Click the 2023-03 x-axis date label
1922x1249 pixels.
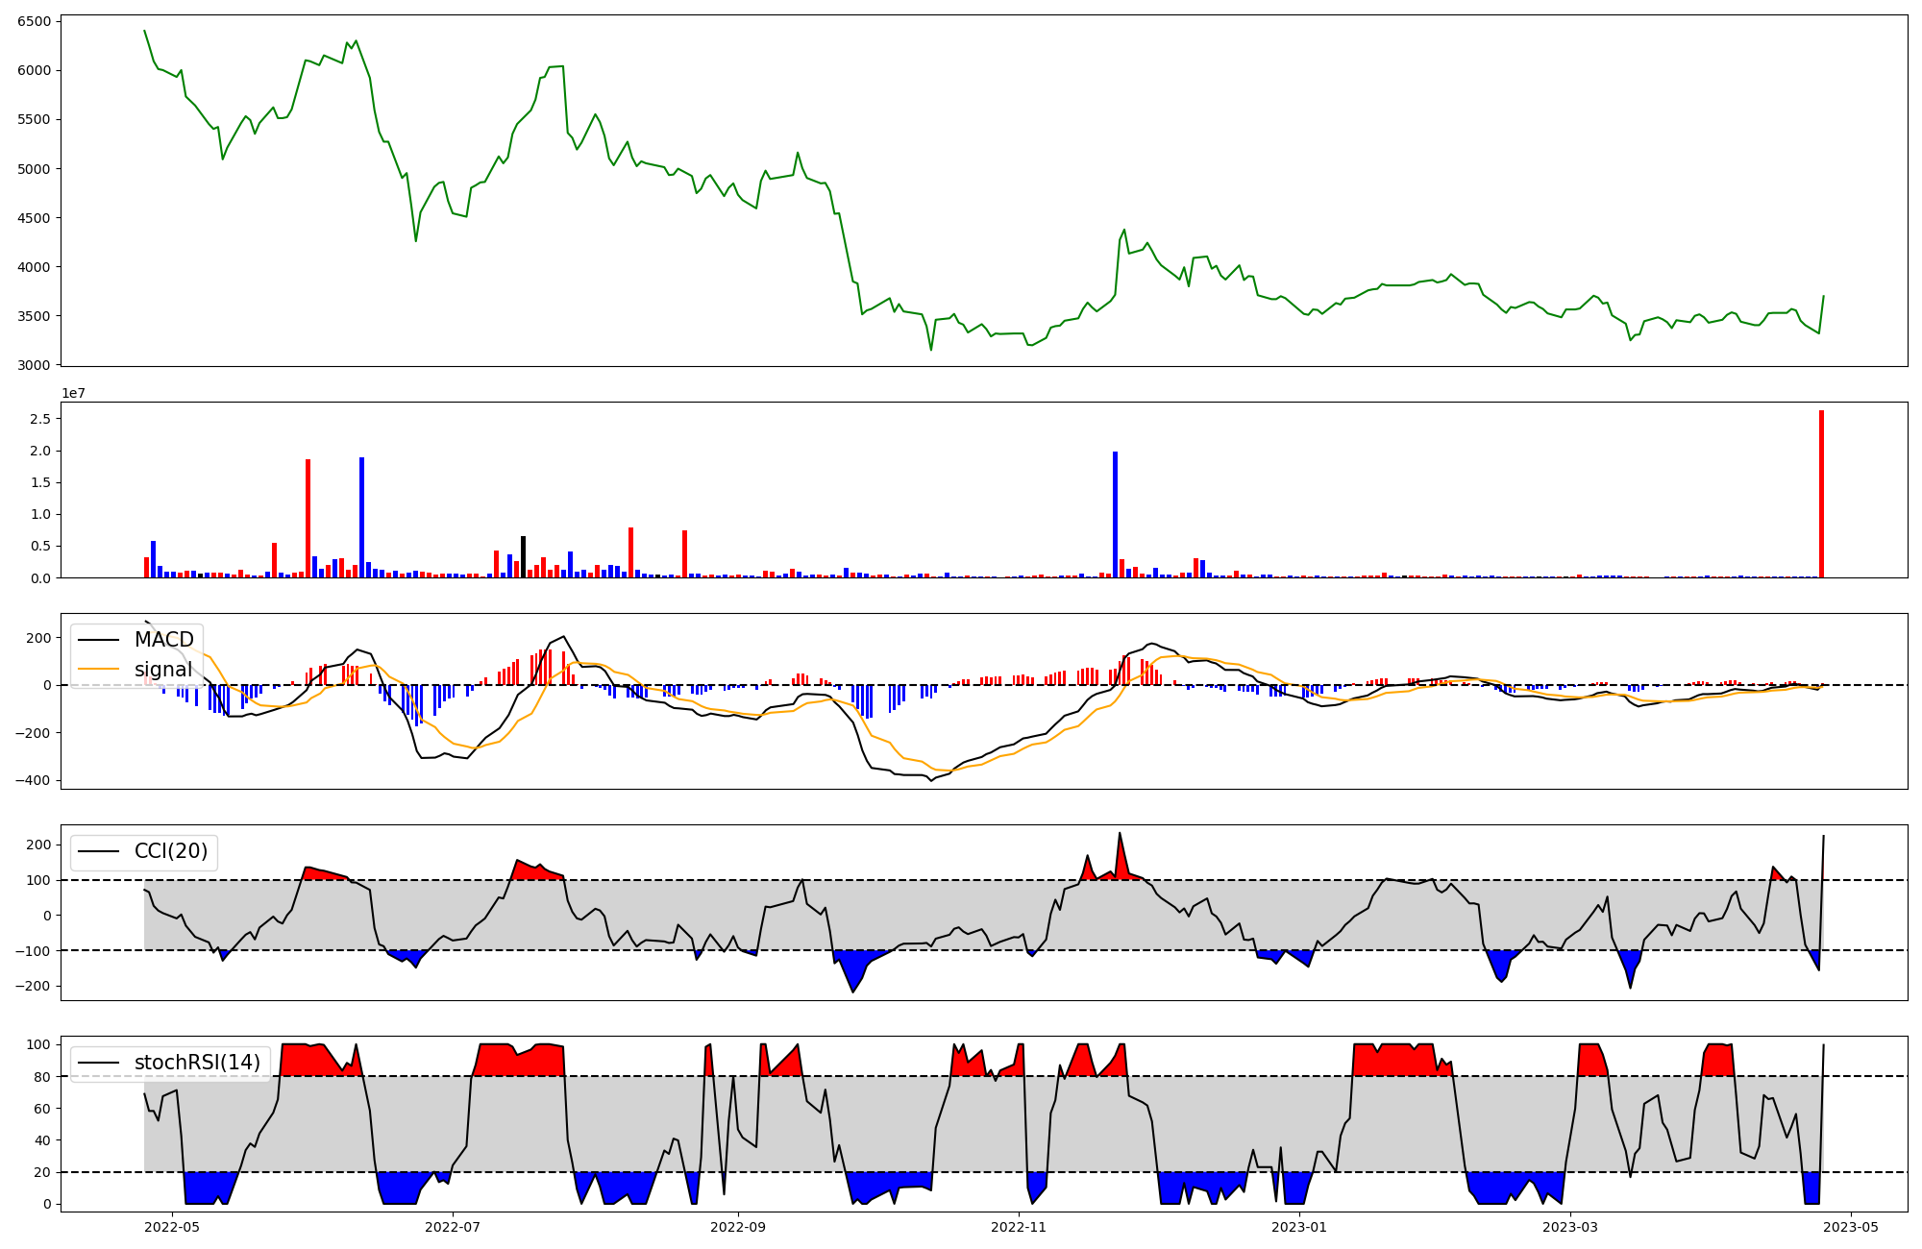click(1570, 1227)
